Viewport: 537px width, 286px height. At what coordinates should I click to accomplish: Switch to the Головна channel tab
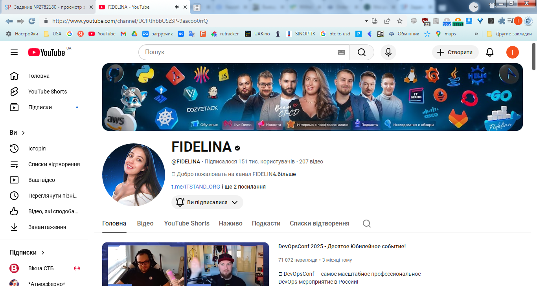click(114, 224)
